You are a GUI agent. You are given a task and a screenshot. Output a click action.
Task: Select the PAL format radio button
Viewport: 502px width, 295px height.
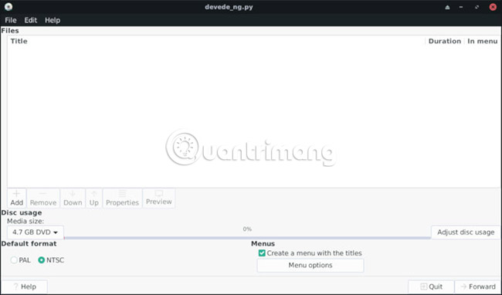click(x=20, y=260)
